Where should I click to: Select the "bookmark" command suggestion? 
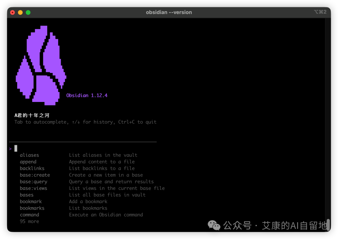(31, 201)
